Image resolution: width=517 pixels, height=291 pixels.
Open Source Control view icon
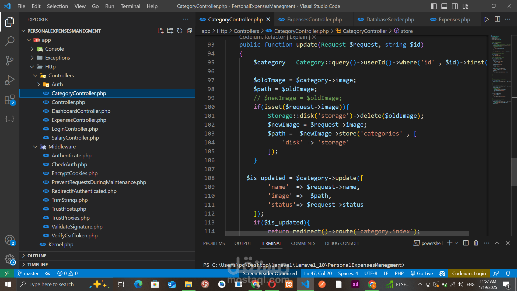click(10, 61)
